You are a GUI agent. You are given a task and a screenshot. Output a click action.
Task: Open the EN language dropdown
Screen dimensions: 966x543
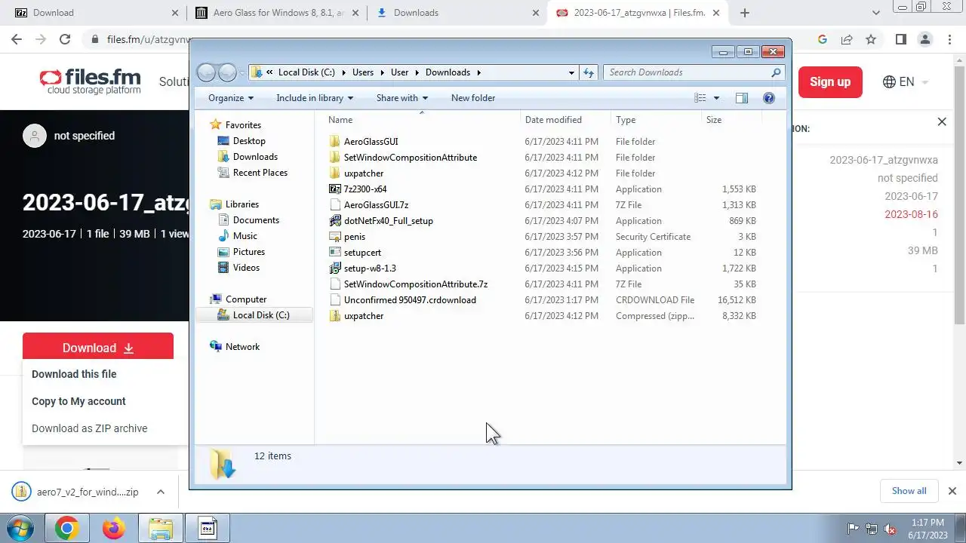[906, 82]
